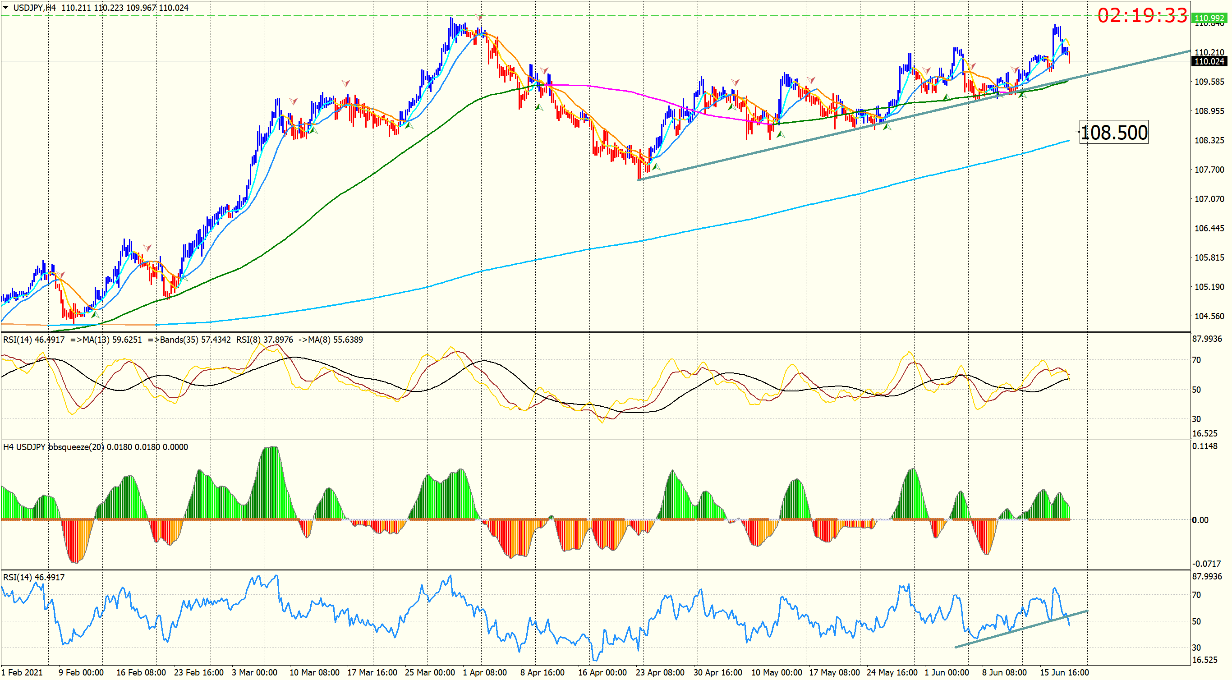The image size is (1232, 680).
Task: Click the 15 Jun 16:00 time axis label
Action: pyautogui.click(x=1064, y=672)
